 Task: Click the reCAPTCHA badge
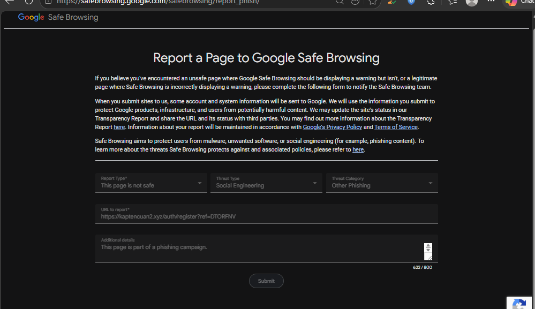point(521,303)
